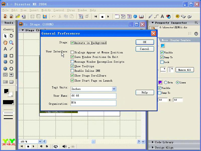Open the Shockwave 3D window icon
The height and width of the screenshot is (151, 201).
click(168, 16)
